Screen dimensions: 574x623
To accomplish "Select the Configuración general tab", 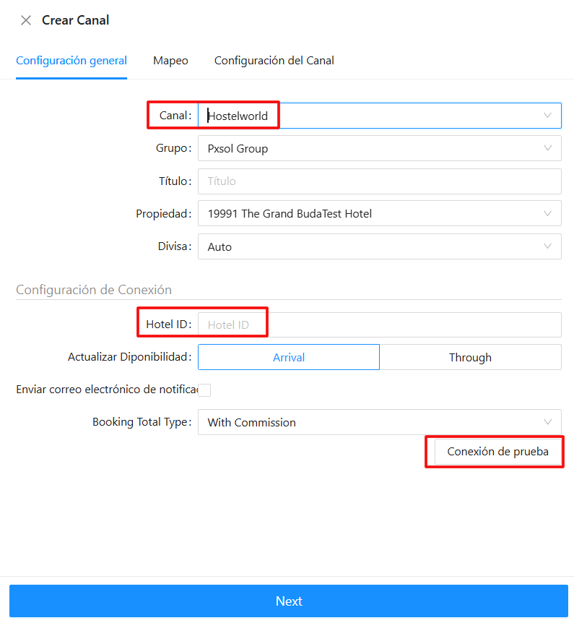I will pos(71,61).
